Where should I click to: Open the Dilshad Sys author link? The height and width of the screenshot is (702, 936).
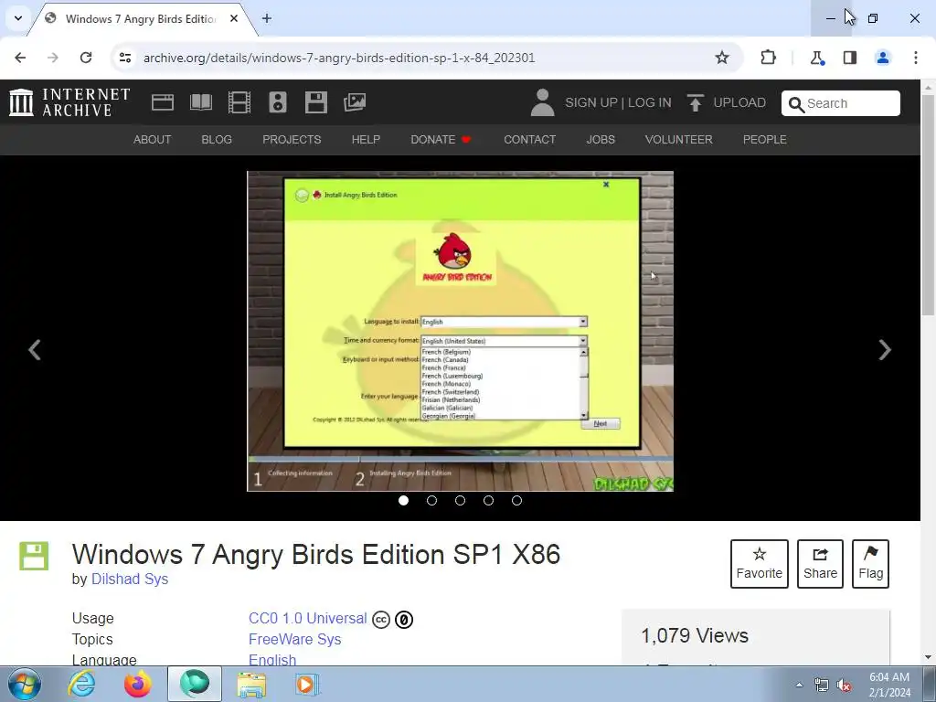(x=130, y=579)
